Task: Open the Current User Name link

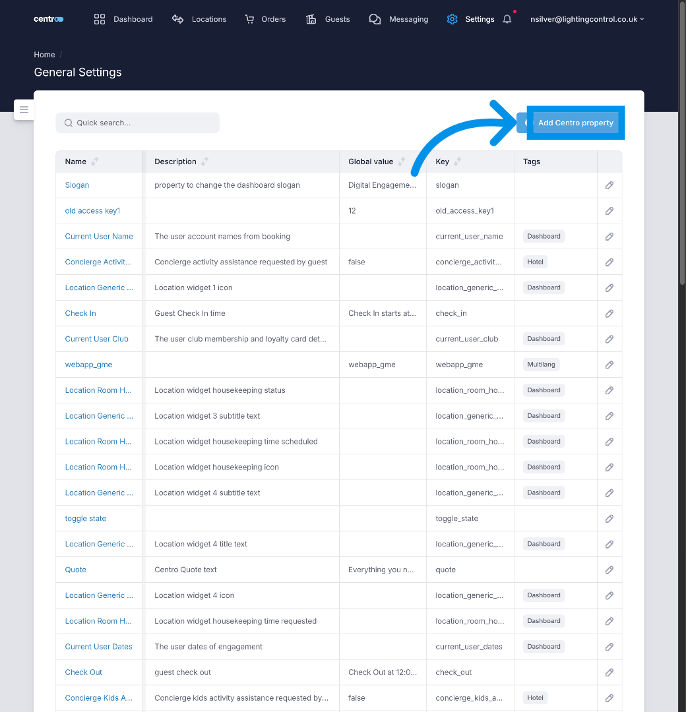Action: (99, 236)
